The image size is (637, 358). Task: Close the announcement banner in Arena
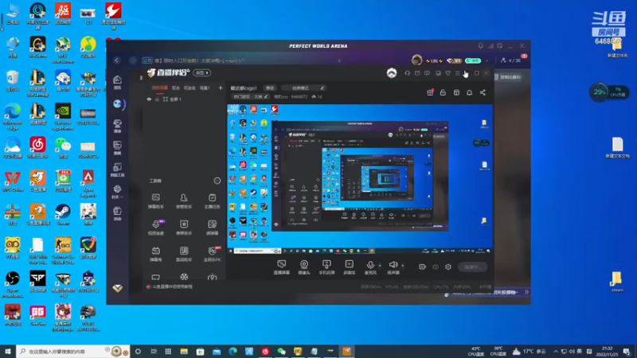339,60
